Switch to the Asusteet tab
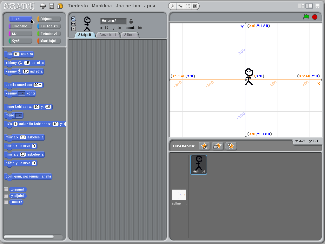The height and width of the screenshot is (244, 325). (108, 35)
